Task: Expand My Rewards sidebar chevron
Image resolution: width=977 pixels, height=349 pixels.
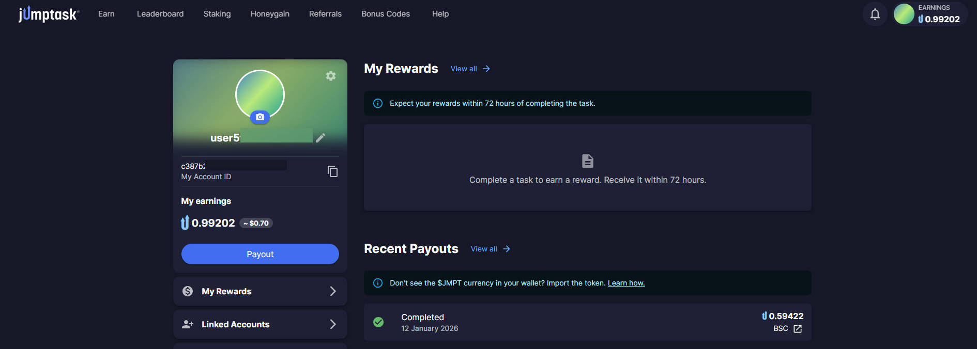Action: coord(333,291)
